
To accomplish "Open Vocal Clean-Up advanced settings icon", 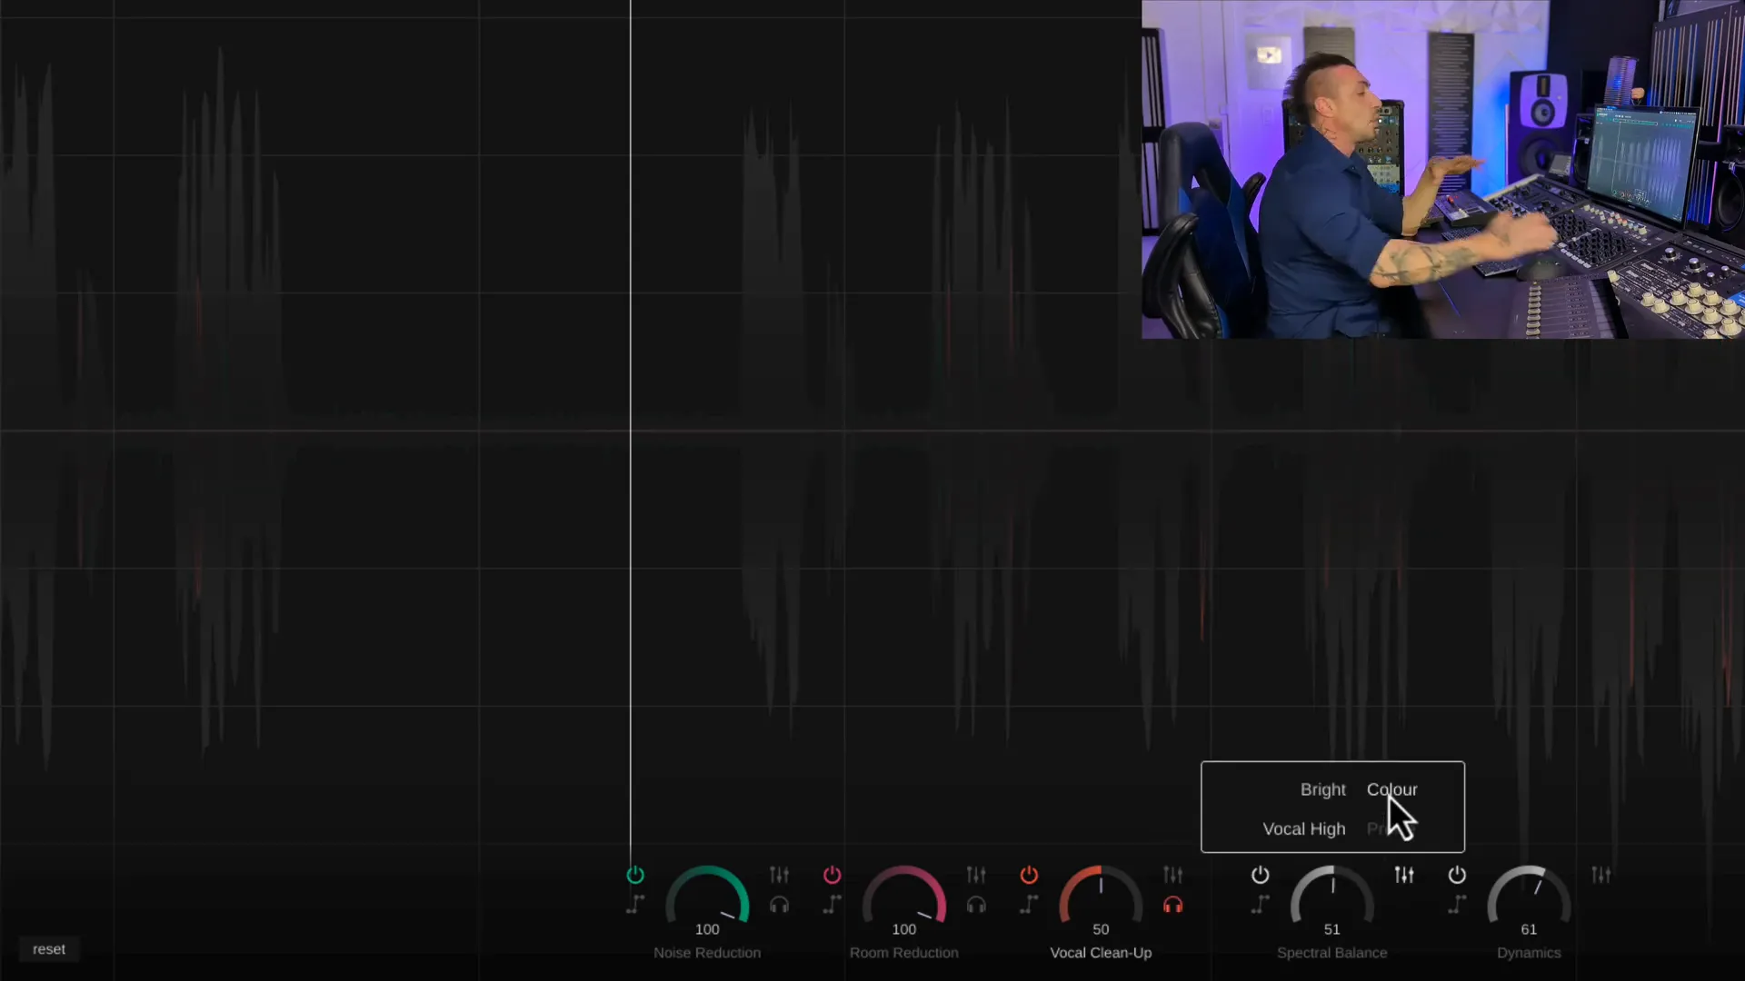I will coord(1172,875).
